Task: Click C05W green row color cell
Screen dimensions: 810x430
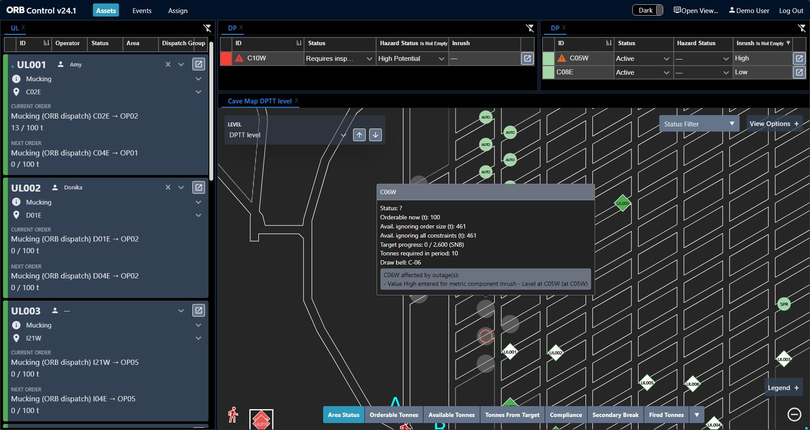Action: pos(549,58)
